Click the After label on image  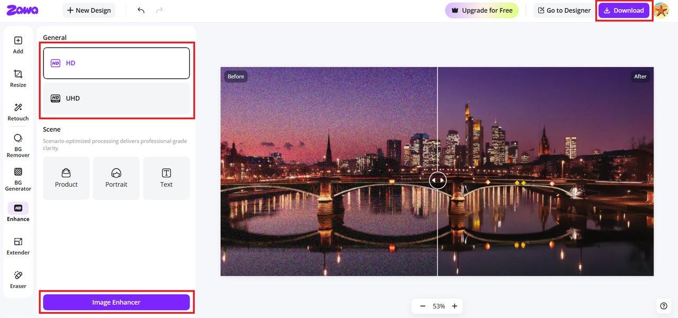click(640, 76)
